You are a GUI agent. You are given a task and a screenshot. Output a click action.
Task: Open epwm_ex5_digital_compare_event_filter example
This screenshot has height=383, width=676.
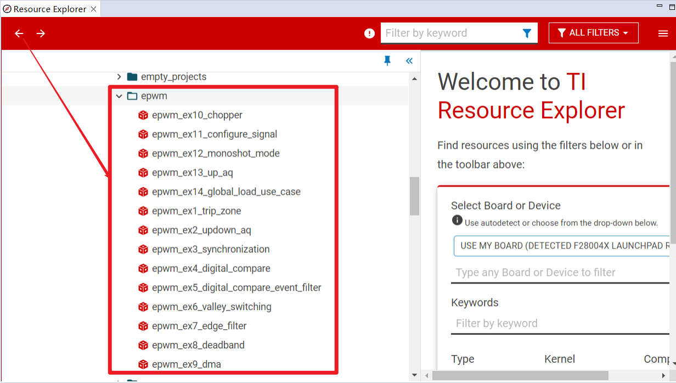pos(236,288)
